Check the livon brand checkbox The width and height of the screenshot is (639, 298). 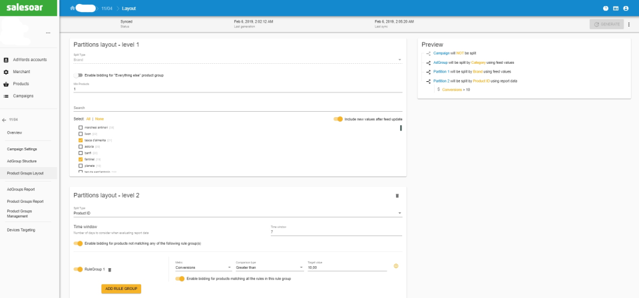pos(81,134)
